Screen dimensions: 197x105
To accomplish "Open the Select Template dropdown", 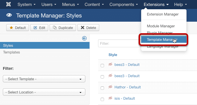I will (x=44, y=79).
